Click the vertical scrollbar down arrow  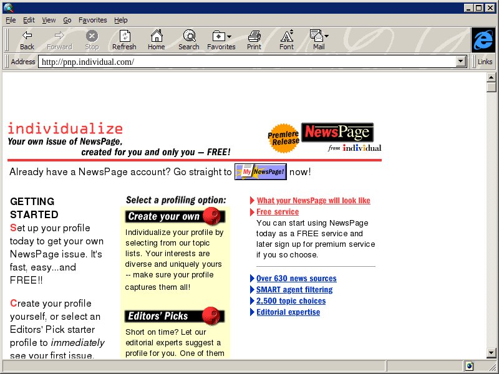492,353
